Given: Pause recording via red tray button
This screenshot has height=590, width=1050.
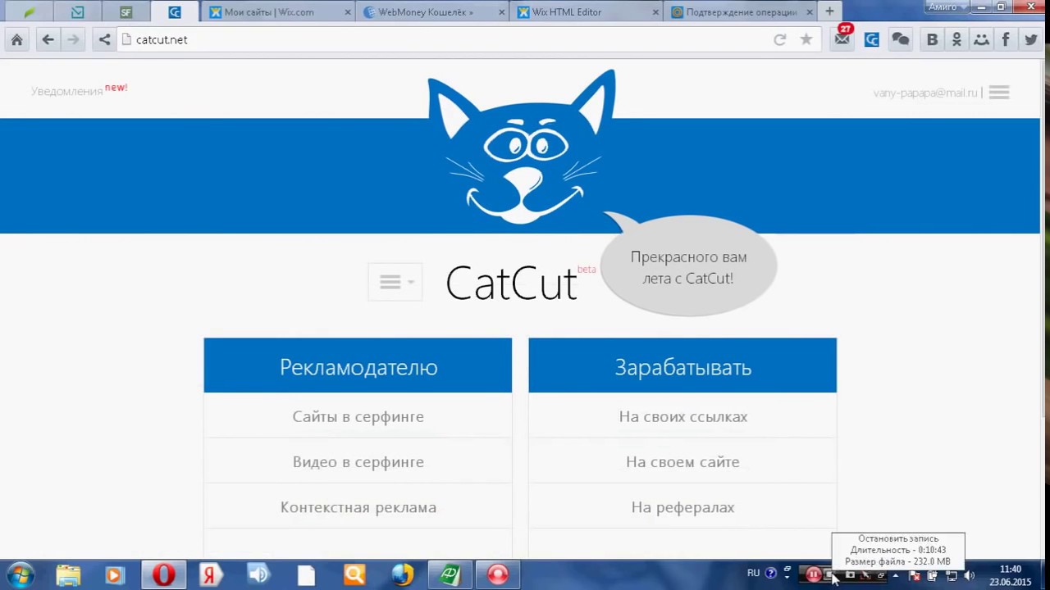Looking at the screenshot, I should pos(813,574).
